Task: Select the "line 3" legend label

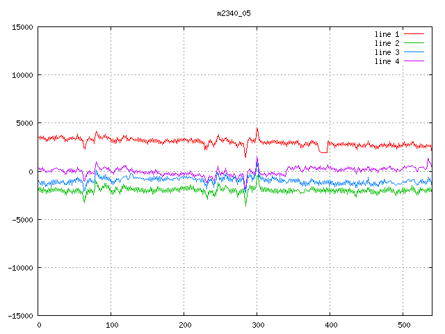Action: (x=387, y=52)
